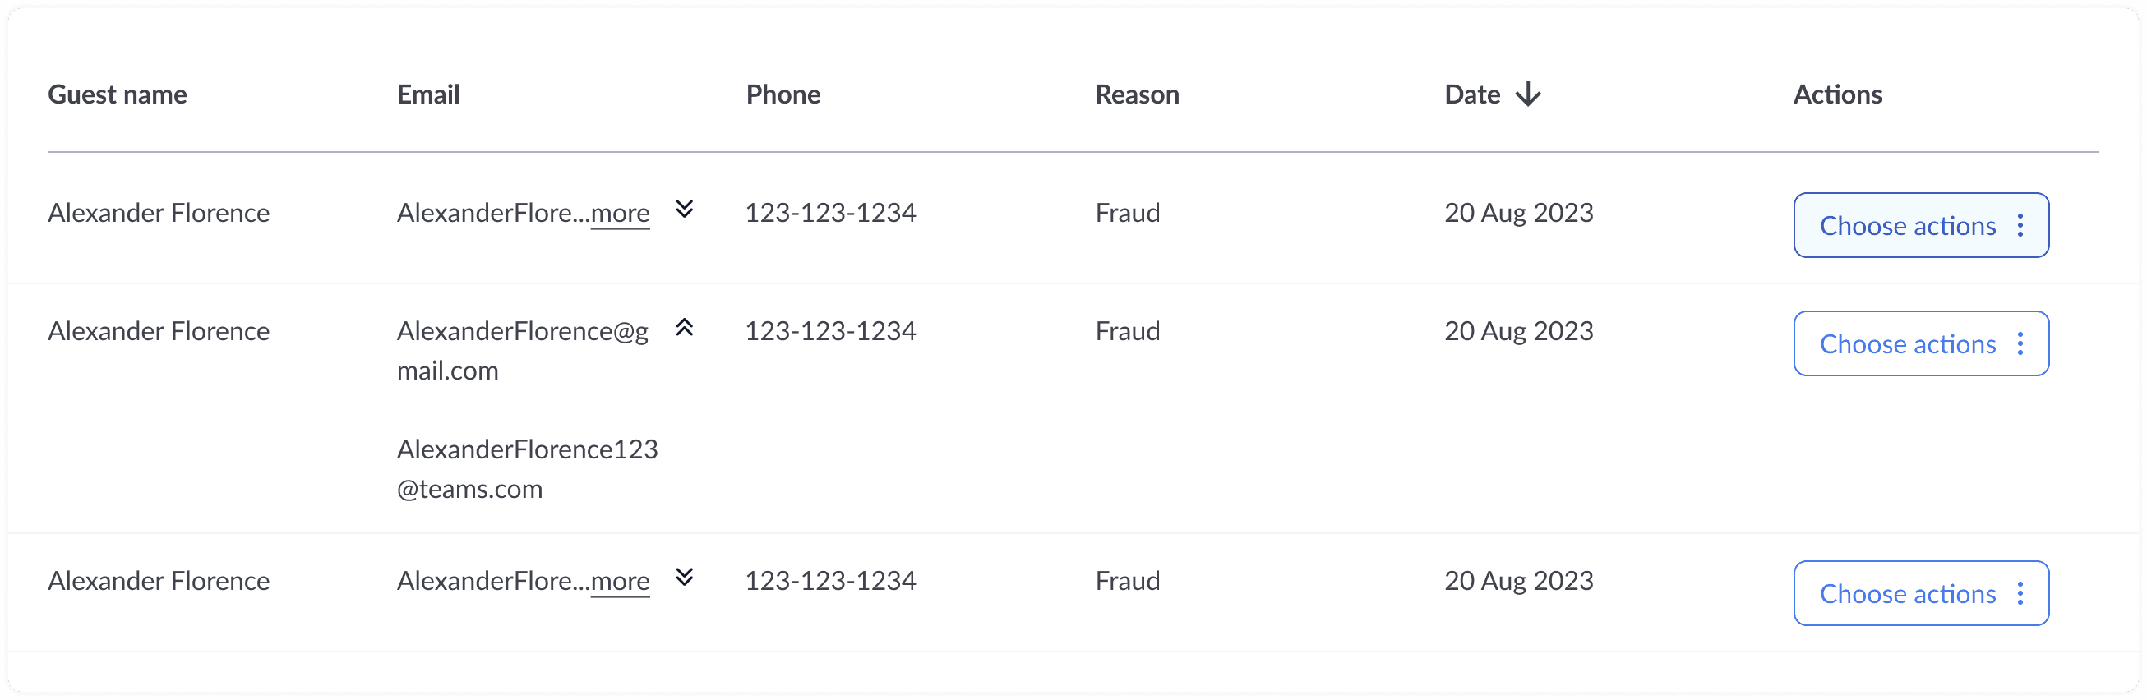Expand the email list in the first row

pyautogui.click(x=684, y=210)
